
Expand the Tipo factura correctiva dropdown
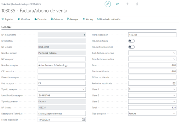click(x=174, y=59)
